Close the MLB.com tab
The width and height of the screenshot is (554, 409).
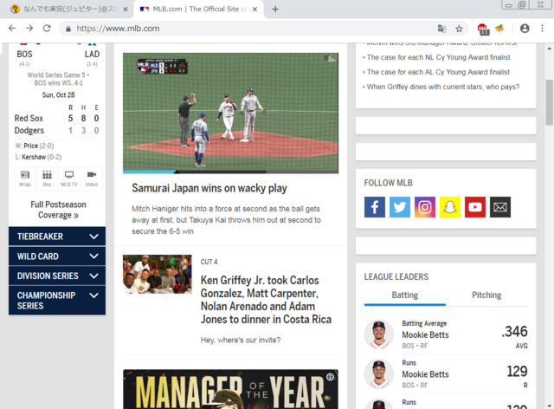pyautogui.click(x=254, y=10)
